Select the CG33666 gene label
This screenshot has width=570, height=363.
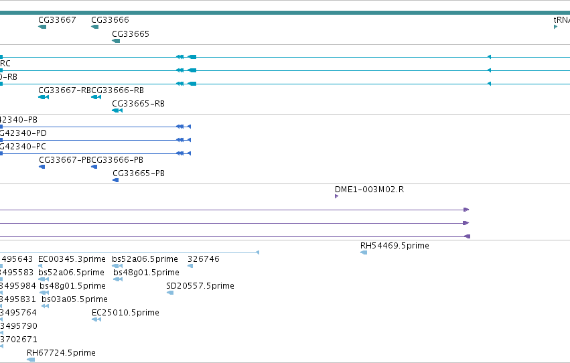(110, 20)
